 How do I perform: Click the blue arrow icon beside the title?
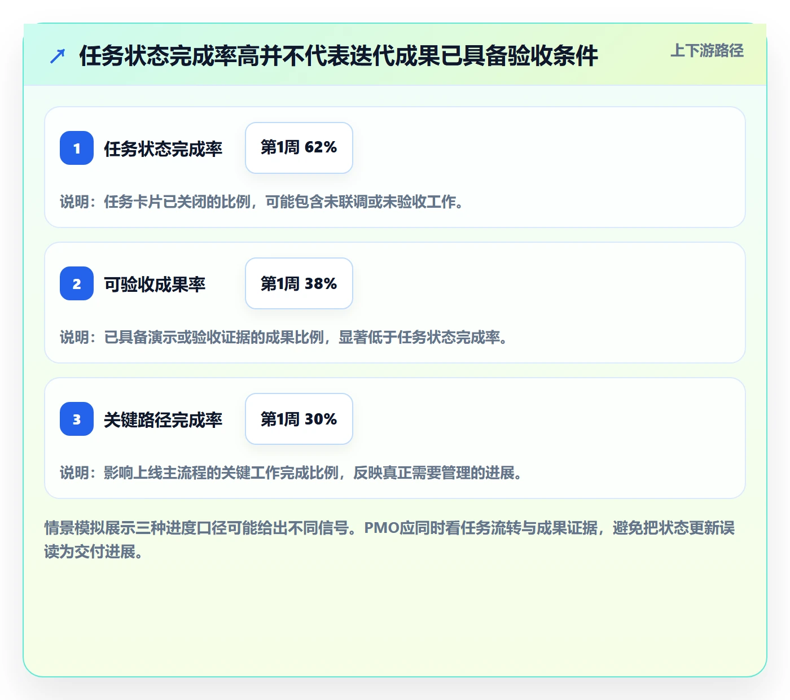[58, 56]
